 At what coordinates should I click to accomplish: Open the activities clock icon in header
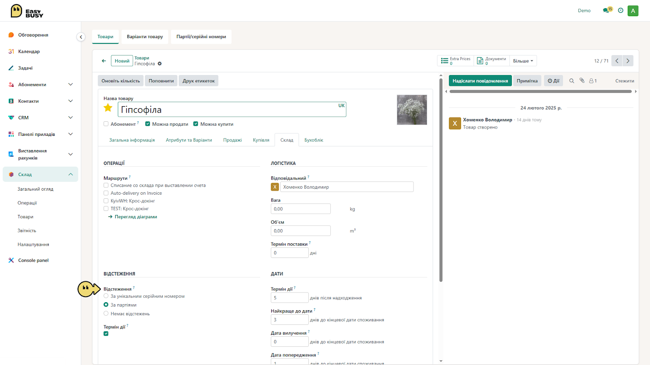coord(620,11)
